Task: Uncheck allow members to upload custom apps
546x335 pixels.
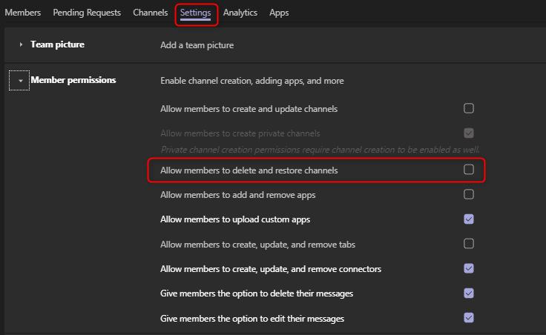Action: pyautogui.click(x=469, y=219)
